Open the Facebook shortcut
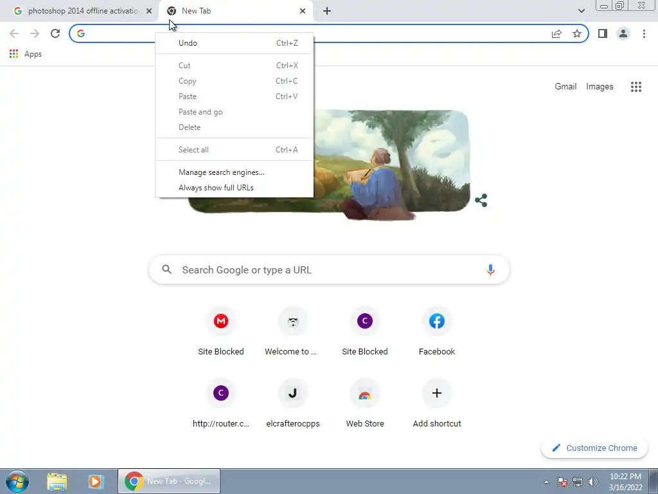 click(x=437, y=332)
